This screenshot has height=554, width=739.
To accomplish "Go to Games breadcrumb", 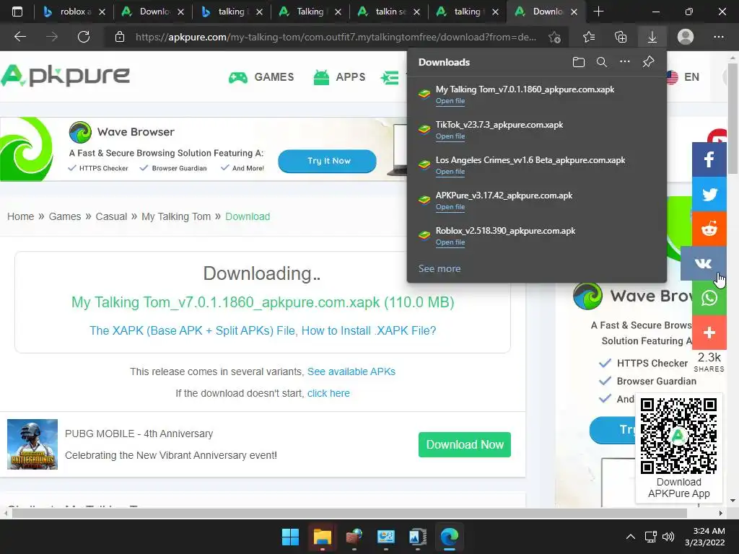I will point(65,216).
